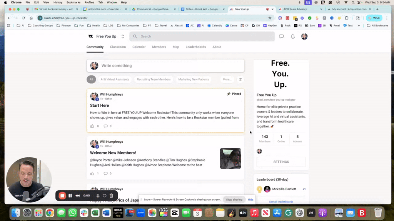Rewind the Loom recording
The image size is (394, 221).
[x=78, y=195]
